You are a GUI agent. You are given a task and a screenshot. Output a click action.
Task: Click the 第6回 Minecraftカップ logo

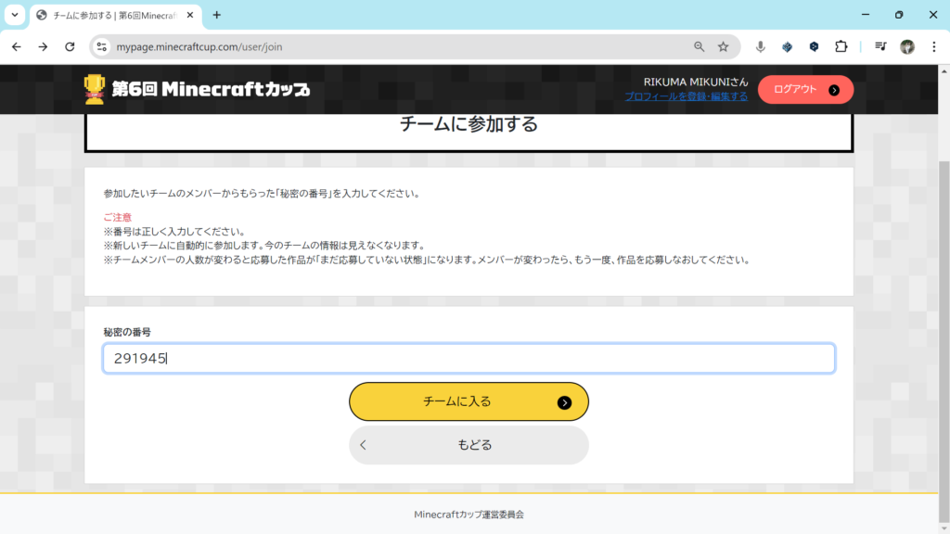(197, 89)
